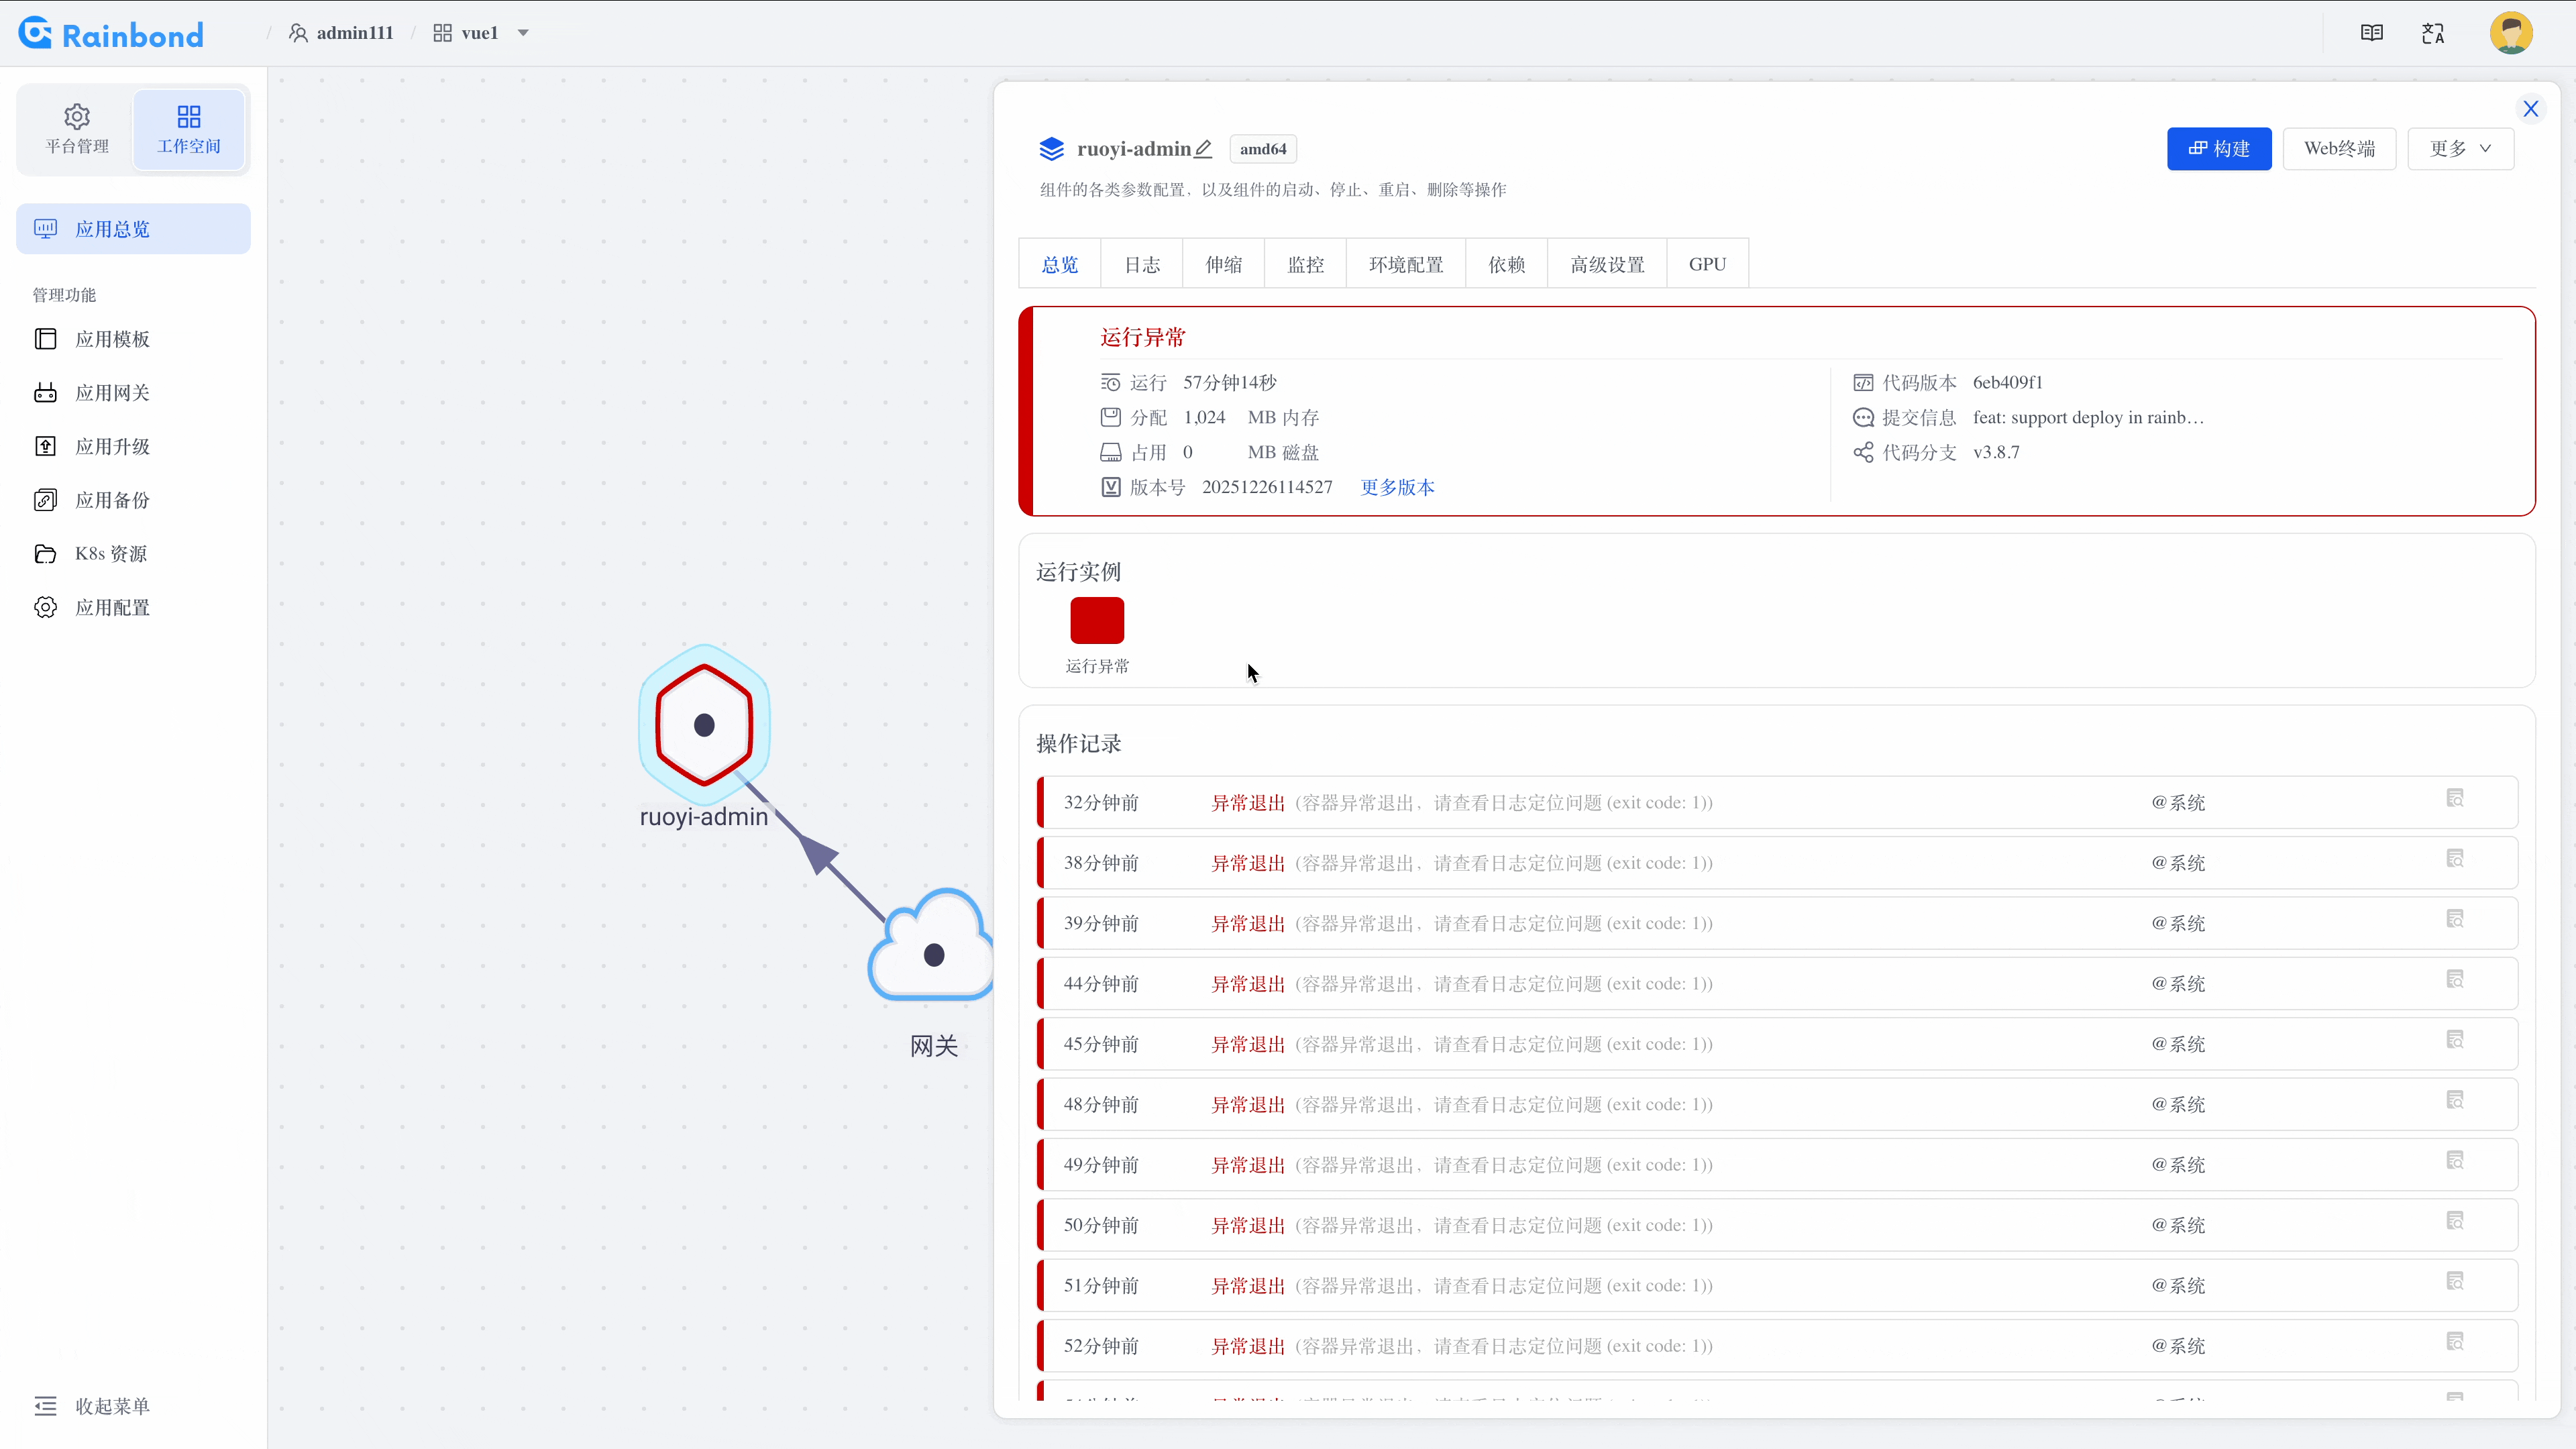Open 更多版本 link
Screen dimensions: 2576x1449
(x=1397, y=487)
